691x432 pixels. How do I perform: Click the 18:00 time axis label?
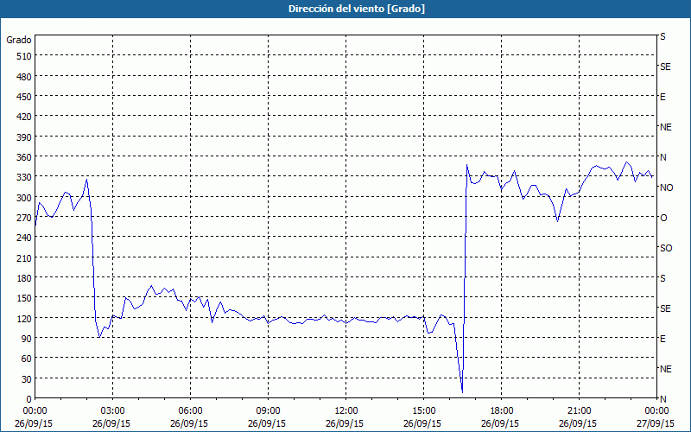pos(502,411)
